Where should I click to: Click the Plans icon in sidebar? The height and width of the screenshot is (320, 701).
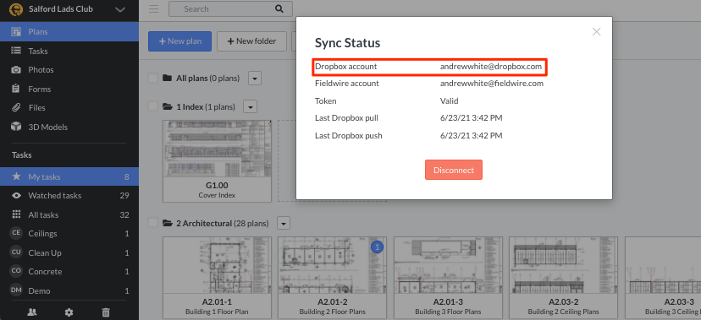coord(16,31)
